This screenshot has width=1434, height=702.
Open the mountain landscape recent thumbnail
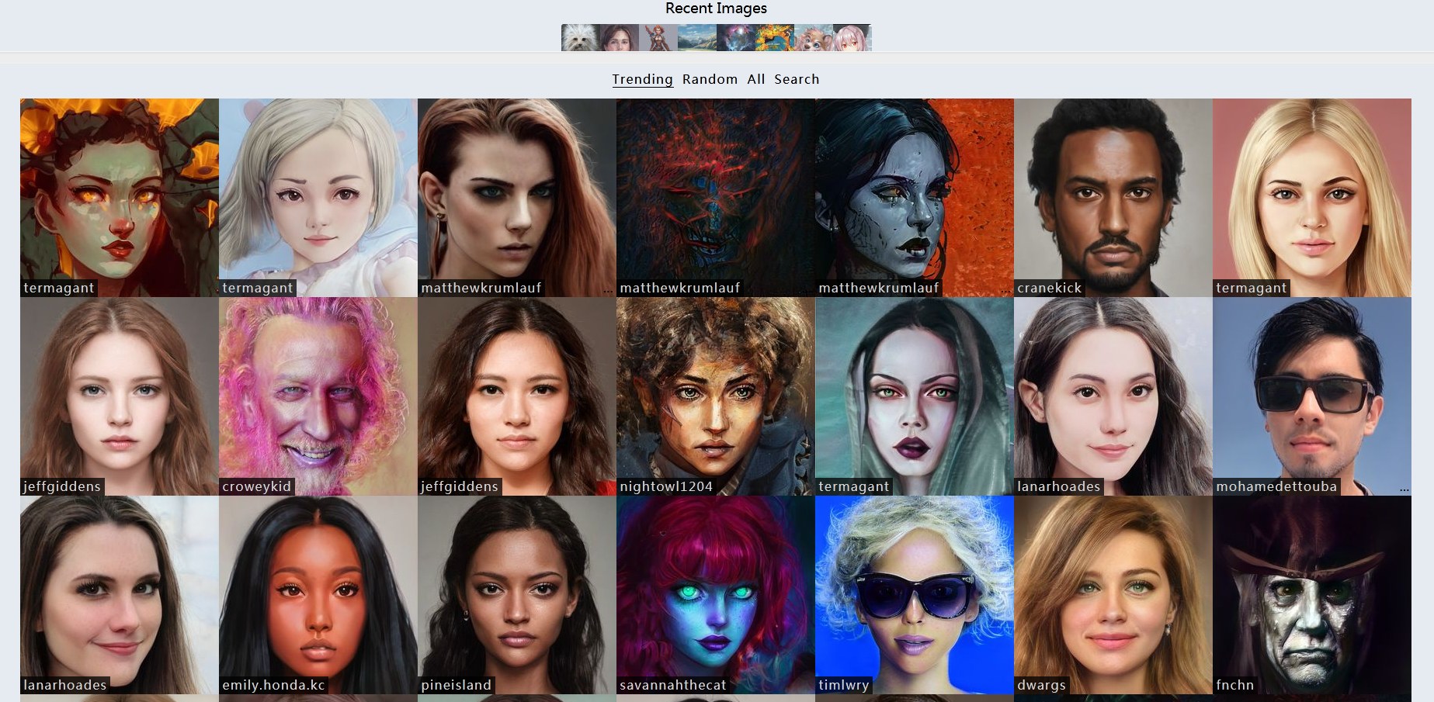tap(696, 38)
